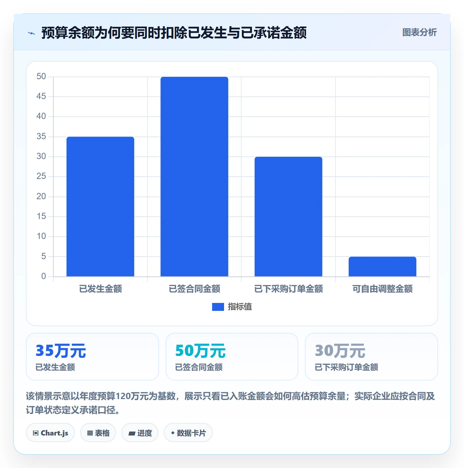The width and height of the screenshot is (464, 468).
Task: Click the 已下采购订单金额 bar in chart
Action: [x=288, y=216]
